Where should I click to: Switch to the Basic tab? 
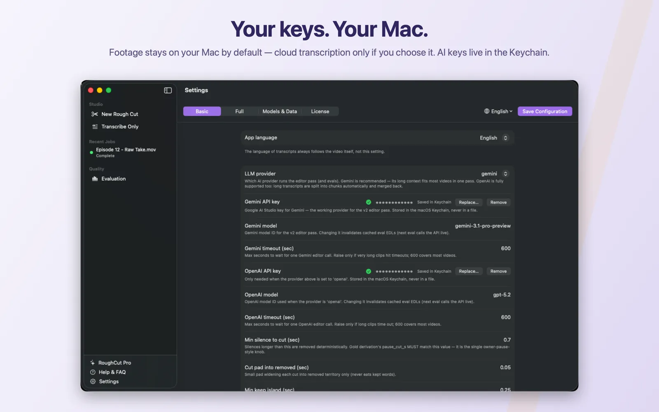[x=202, y=111]
